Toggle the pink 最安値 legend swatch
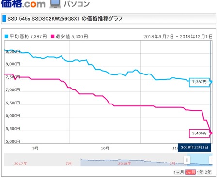The height and width of the screenshot is (178, 218). coord(53,37)
